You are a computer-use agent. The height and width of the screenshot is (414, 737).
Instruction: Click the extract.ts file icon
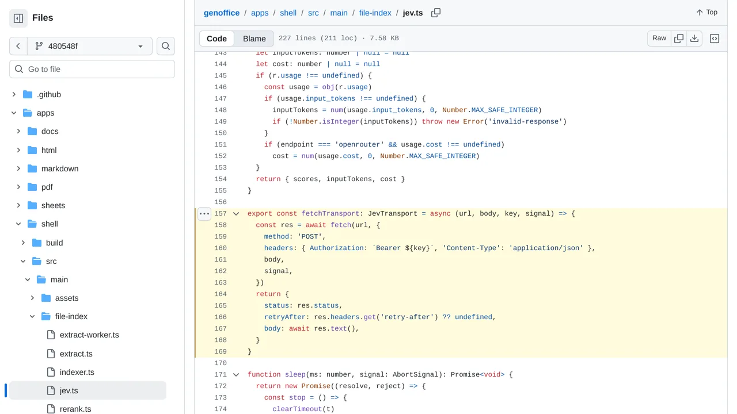tap(51, 354)
